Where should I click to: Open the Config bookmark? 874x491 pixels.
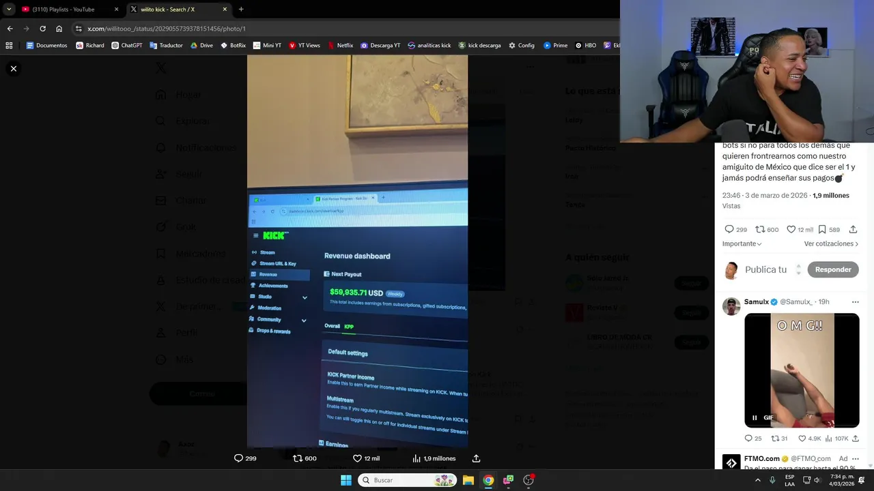pos(522,45)
